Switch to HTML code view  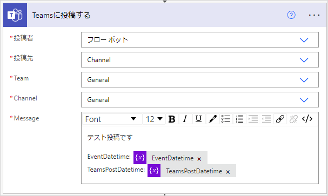pos(307,119)
